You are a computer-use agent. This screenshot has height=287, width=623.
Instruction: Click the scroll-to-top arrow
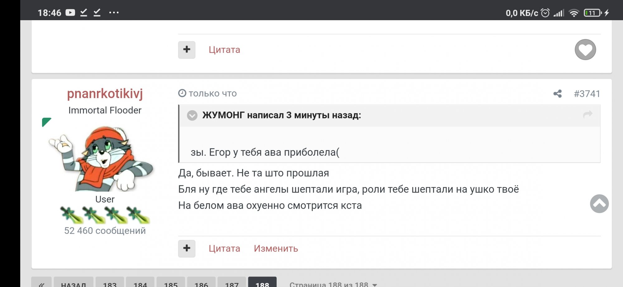click(599, 203)
